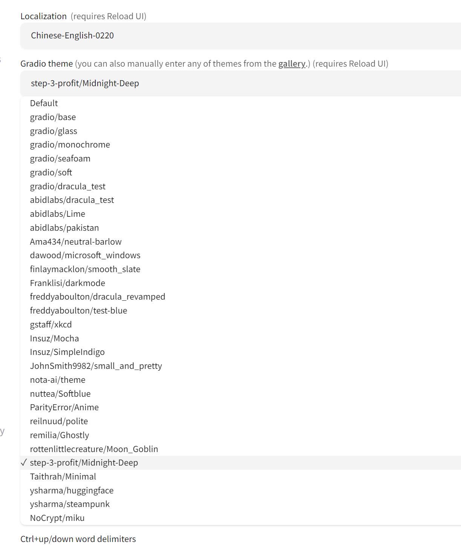Select the ParityError/Anime theme
The width and height of the screenshot is (461, 545).
click(x=64, y=407)
